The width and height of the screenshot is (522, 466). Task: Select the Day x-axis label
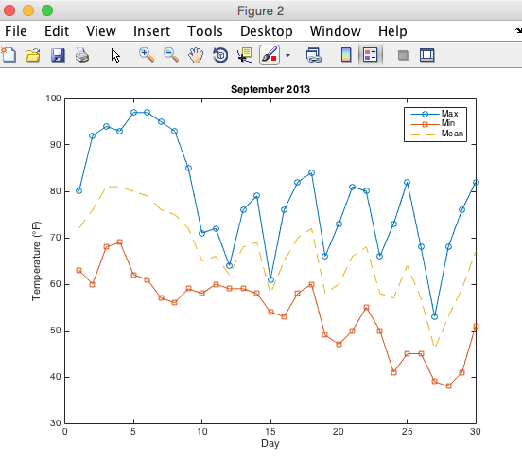(270, 443)
